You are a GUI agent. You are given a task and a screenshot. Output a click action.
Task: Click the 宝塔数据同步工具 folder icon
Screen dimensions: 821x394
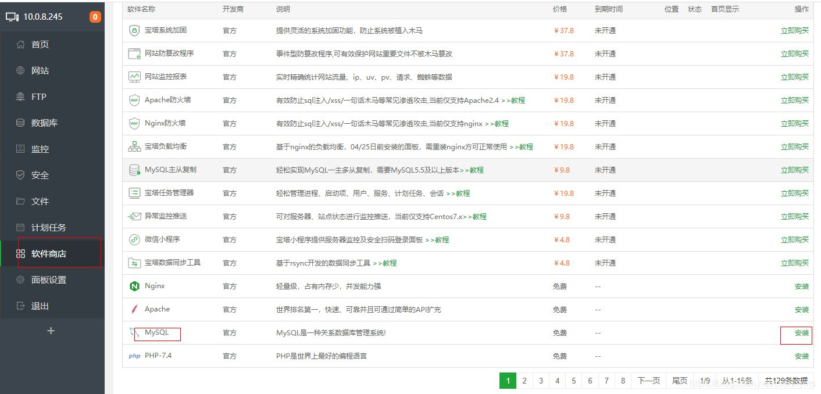[134, 263]
